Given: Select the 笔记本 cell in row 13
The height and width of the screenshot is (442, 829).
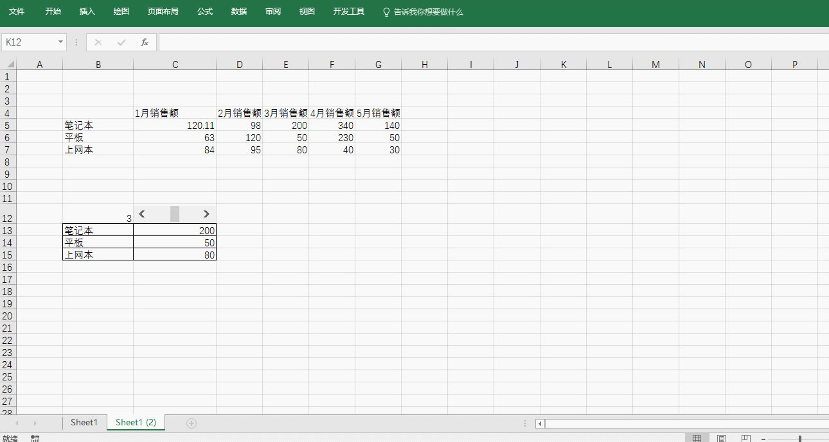Looking at the screenshot, I should point(98,230).
